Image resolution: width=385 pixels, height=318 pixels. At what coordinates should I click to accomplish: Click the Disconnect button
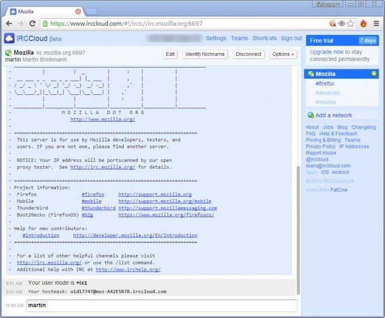pyautogui.click(x=249, y=54)
